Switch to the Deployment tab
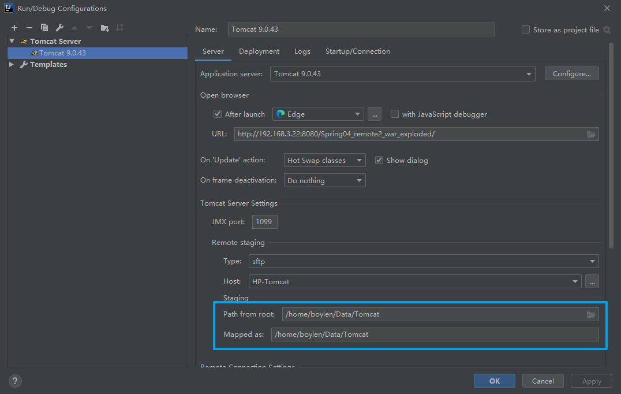The height and width of the screenshot is (394, 621). 259,51
